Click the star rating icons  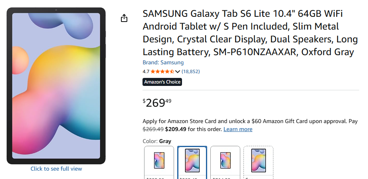click(162, 72)
